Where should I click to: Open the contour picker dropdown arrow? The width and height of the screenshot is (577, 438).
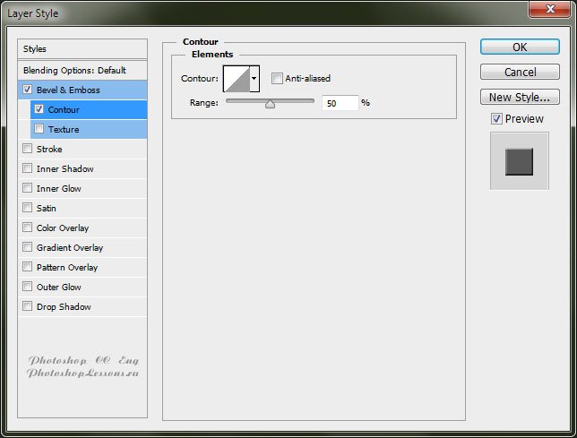point(254,79)
